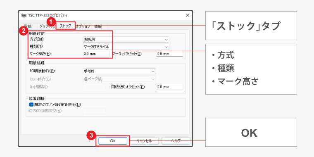Click the マーク オフセット input field

(x=169, y=54)
